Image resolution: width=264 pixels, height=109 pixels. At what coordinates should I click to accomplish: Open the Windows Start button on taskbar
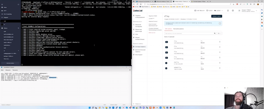[x=89, y=107]
